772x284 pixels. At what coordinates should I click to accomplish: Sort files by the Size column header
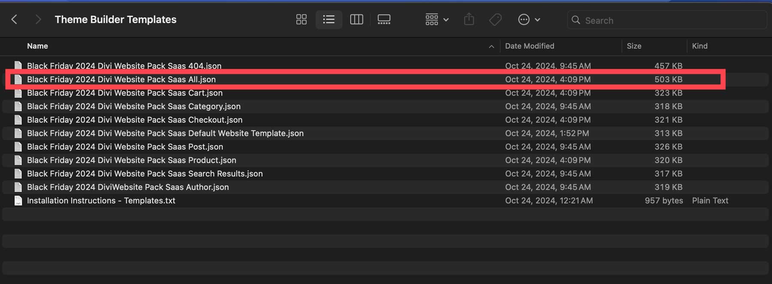point(634,46)
